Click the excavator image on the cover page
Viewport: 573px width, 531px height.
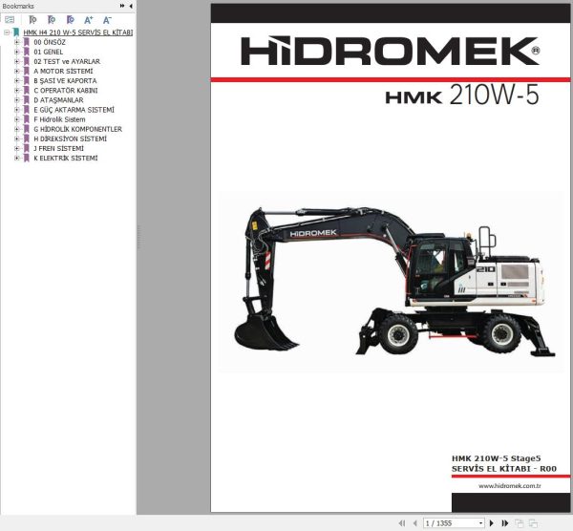[x=391, y=282]
